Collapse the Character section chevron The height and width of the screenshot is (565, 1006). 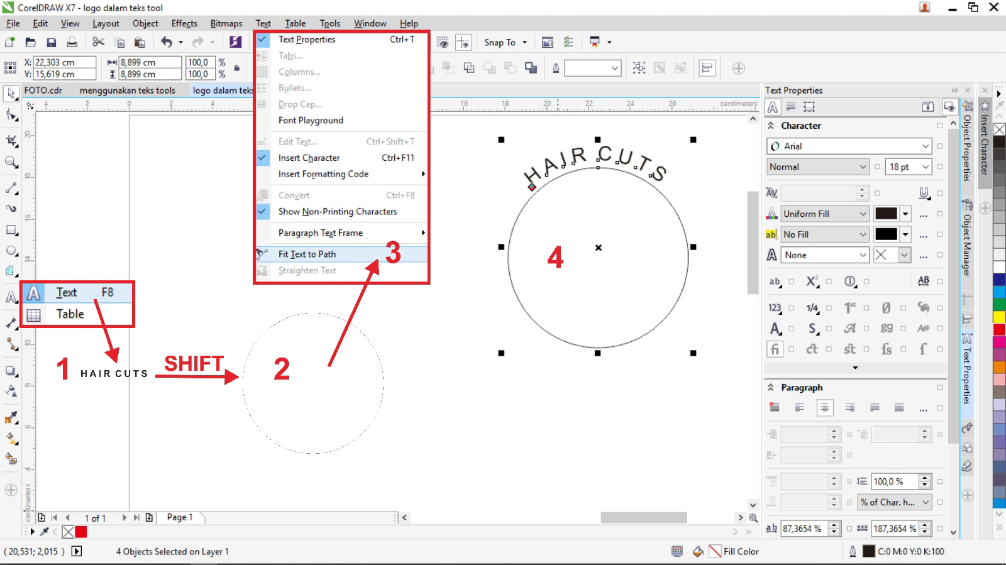click(771, 126)
